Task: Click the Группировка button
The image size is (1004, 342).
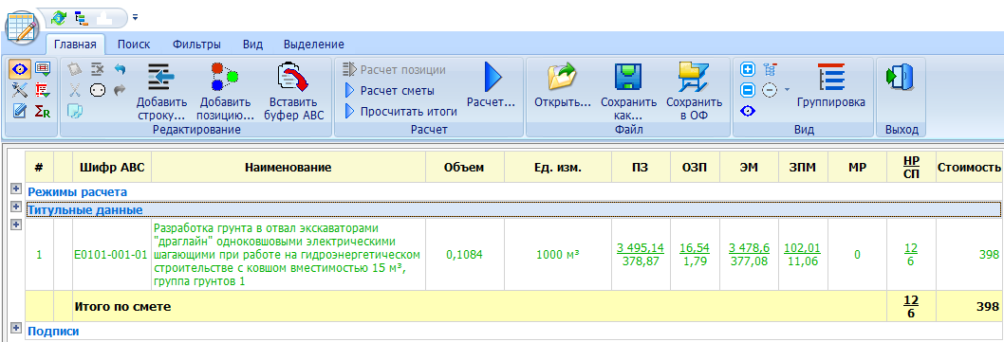Action: click(830, 85)
